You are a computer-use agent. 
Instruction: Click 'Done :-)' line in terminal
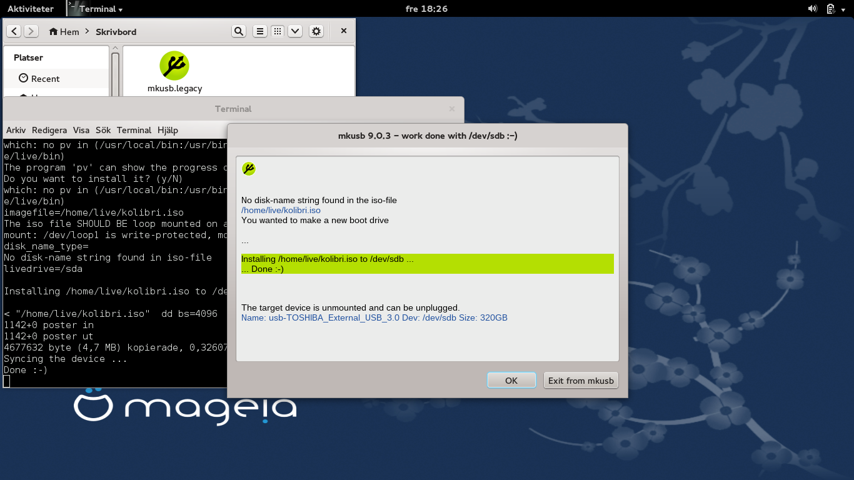pos(26,370)
